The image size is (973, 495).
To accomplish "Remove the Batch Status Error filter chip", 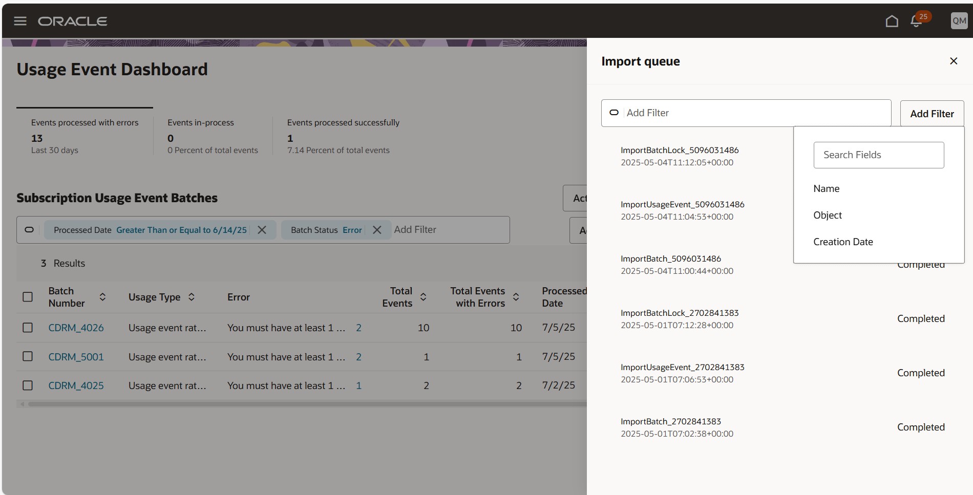I will [377, 230].
